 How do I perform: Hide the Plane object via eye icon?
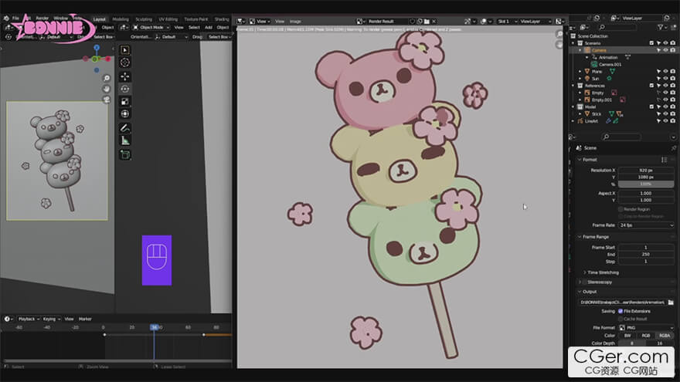tap(665, 71)
